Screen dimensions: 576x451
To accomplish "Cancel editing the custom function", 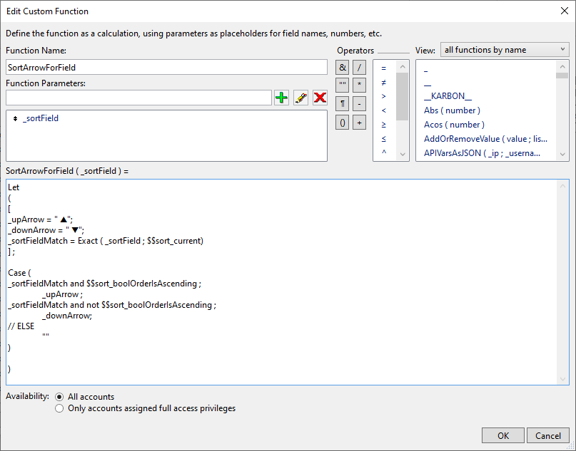I will [x=547, y=435].
